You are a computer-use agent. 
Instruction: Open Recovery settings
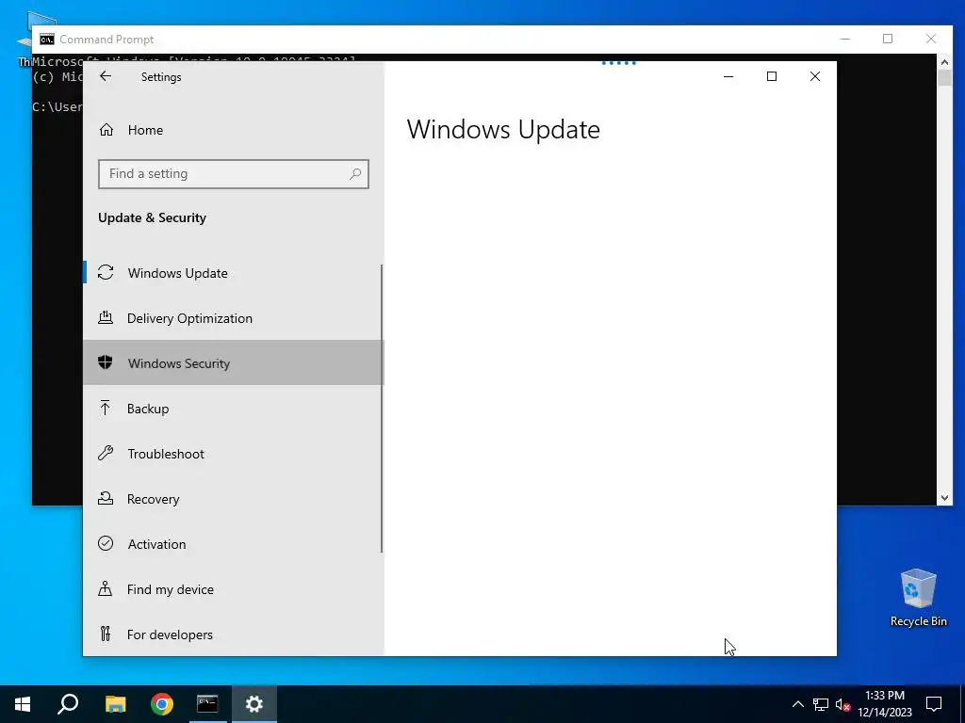pos(234,499)
